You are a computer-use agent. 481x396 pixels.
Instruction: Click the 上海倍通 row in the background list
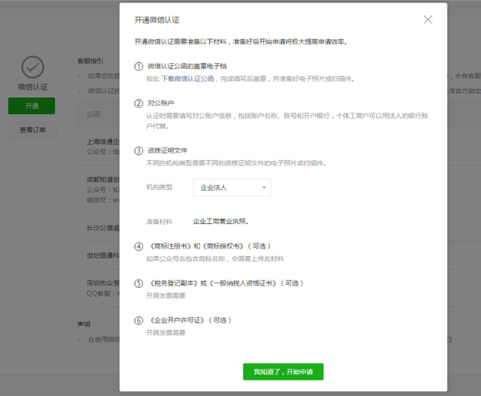click(99, 146)
